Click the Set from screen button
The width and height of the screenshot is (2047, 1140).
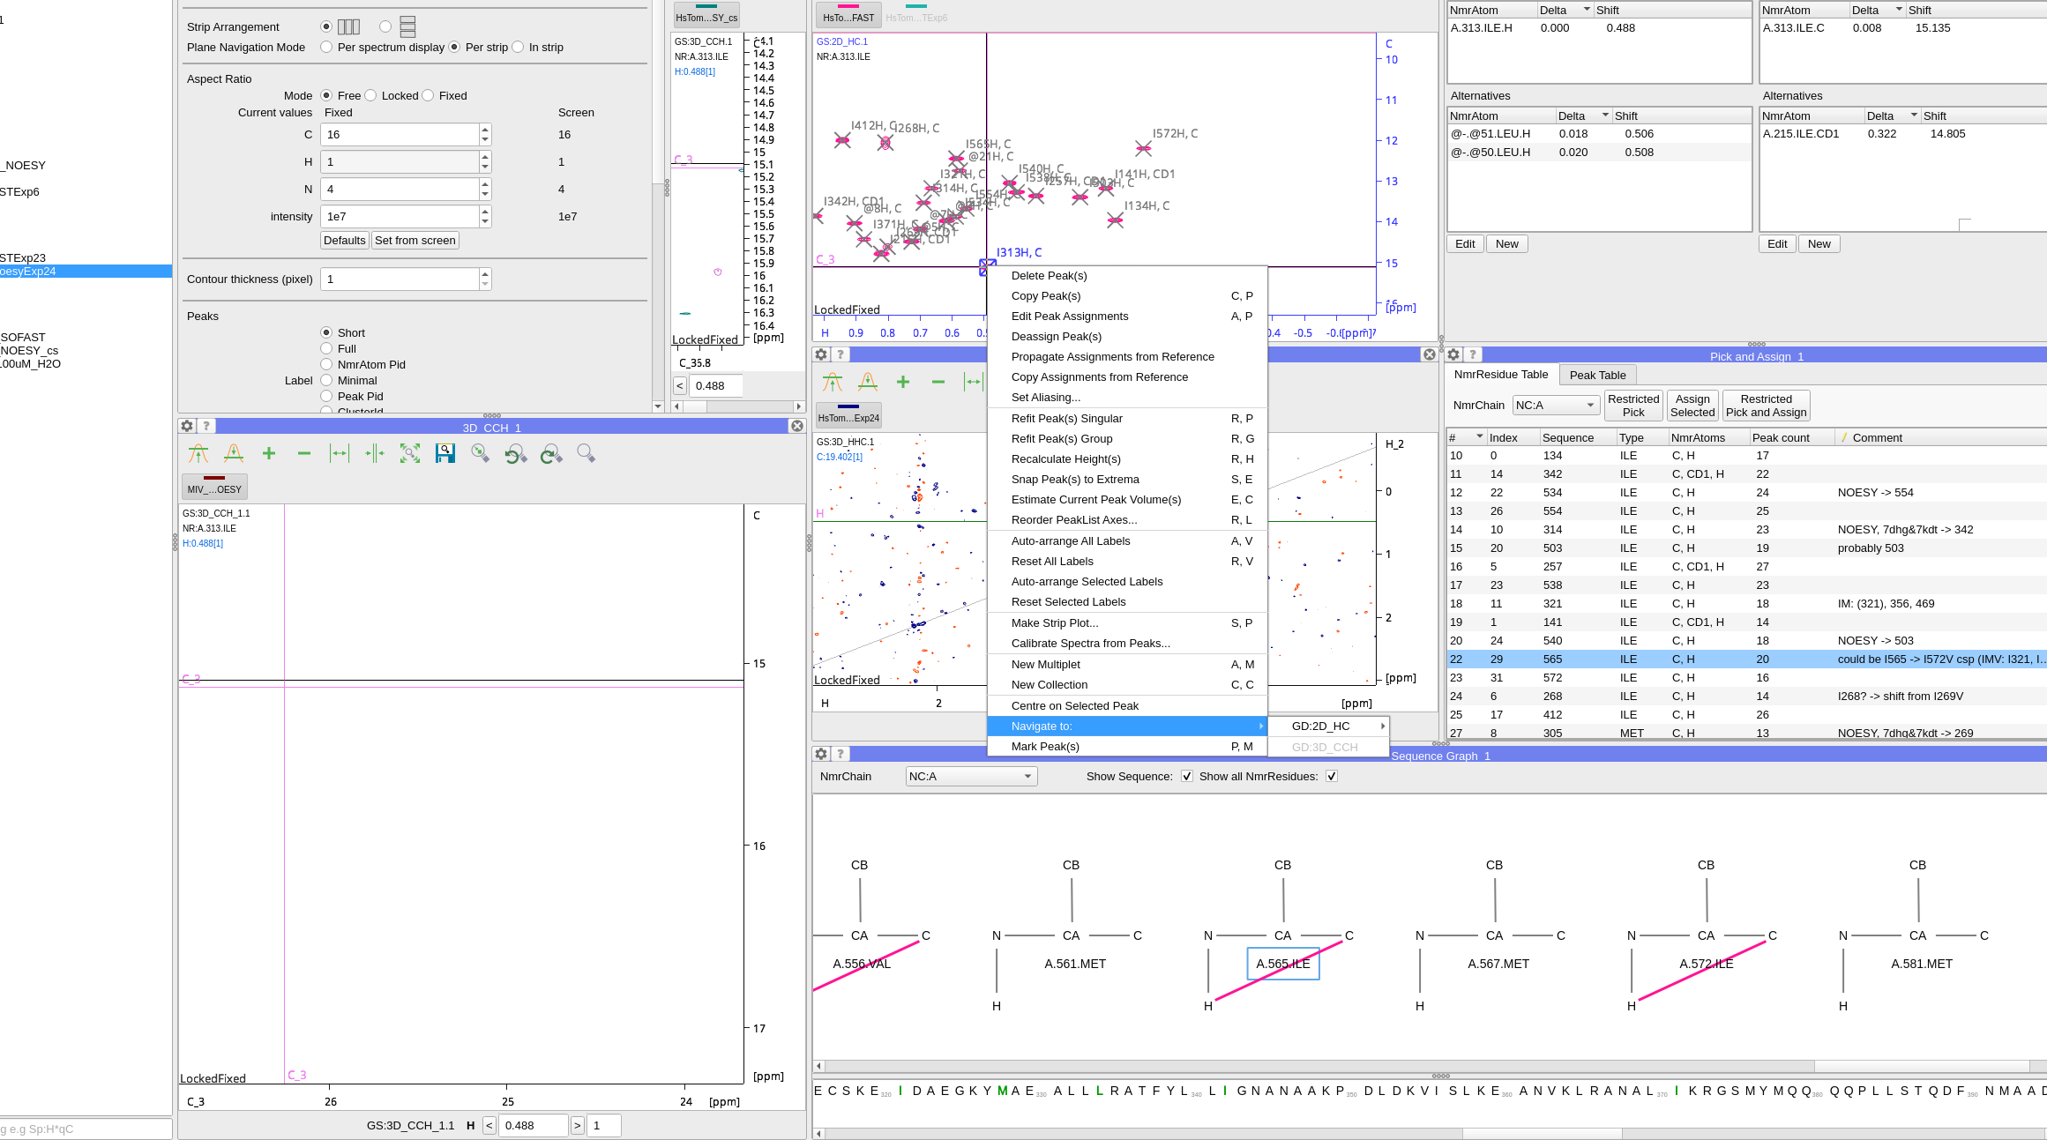click(x=415, y=240)
